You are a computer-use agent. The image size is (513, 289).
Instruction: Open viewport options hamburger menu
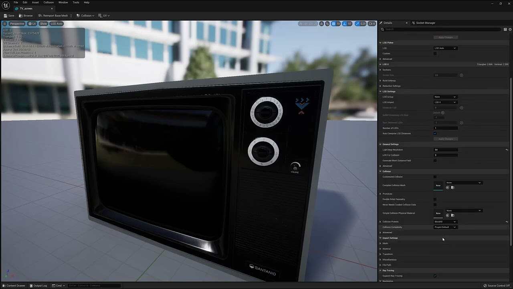pyautogui.click(x=4, y=24)
